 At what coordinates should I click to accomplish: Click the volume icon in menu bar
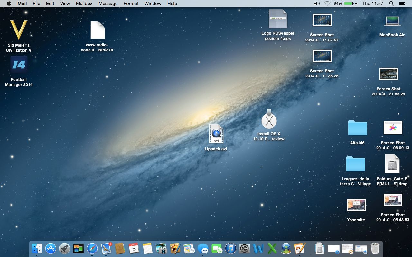click(x=317, y=4)
